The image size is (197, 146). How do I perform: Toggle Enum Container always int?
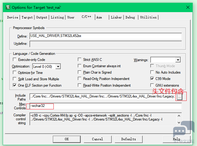(x=80, y=66)
